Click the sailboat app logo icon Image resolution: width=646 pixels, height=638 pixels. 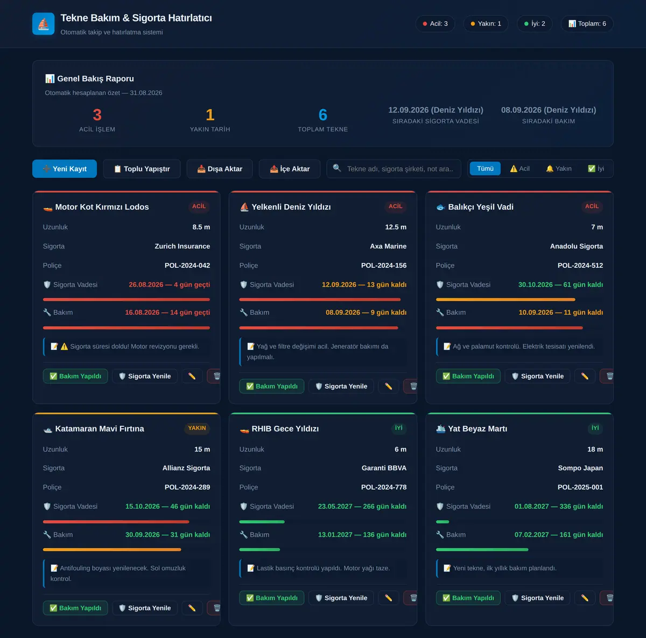[x=44, y=24]
